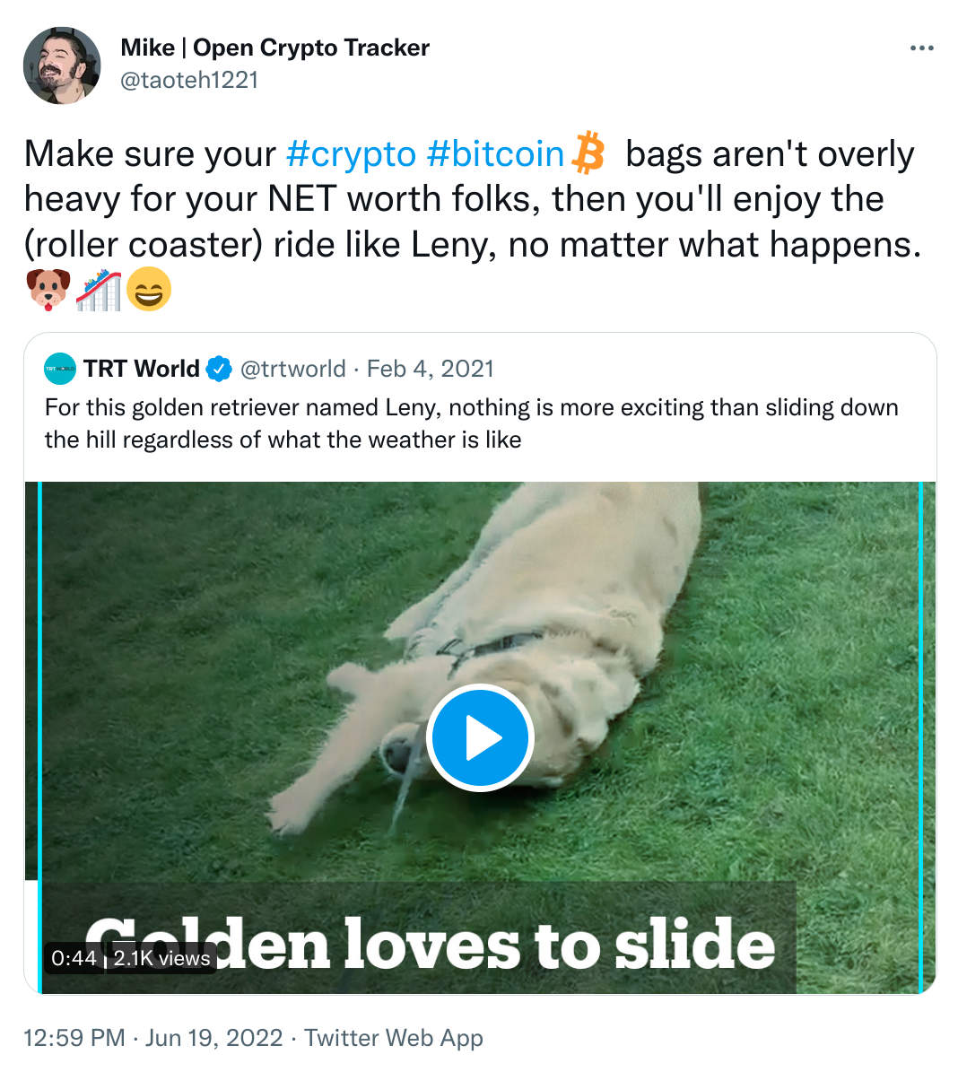The image size is (958, 1072).
Task: Click the 0:44 video duration label
Action: pos(74,958)
